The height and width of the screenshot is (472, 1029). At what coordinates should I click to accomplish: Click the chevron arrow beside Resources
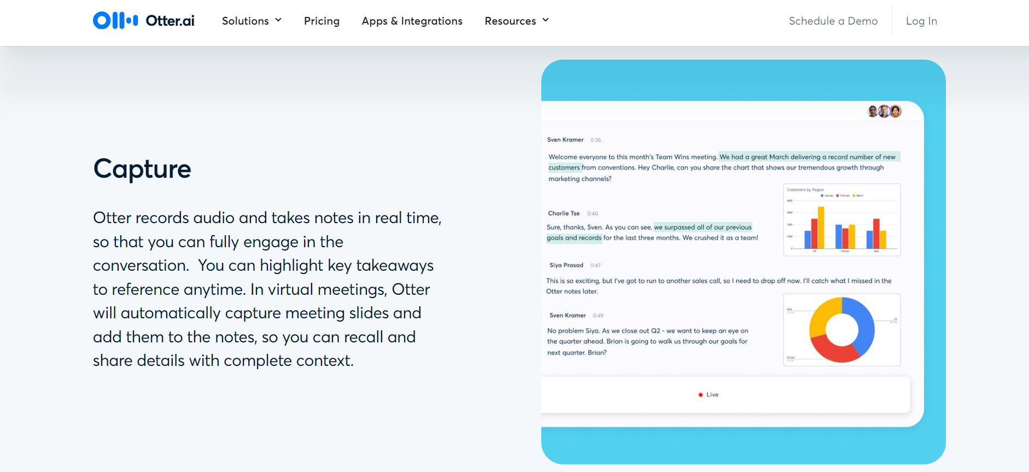546,20
